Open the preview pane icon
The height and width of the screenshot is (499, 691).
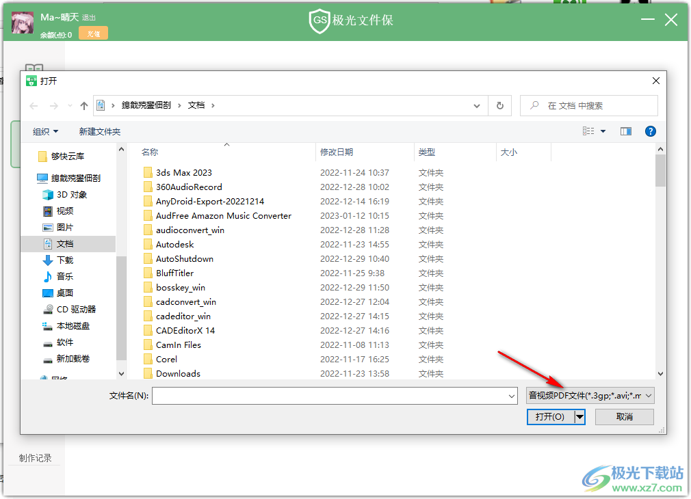(625, 131)
